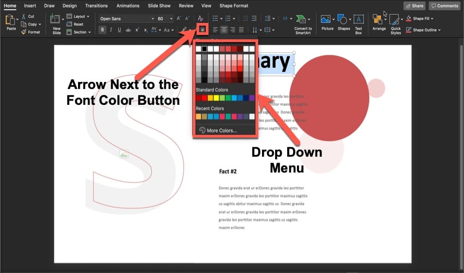The height and width of the screenshot is (273, 464).
Task: Click the Cut scissors icon
Action: tap(24, 17)
